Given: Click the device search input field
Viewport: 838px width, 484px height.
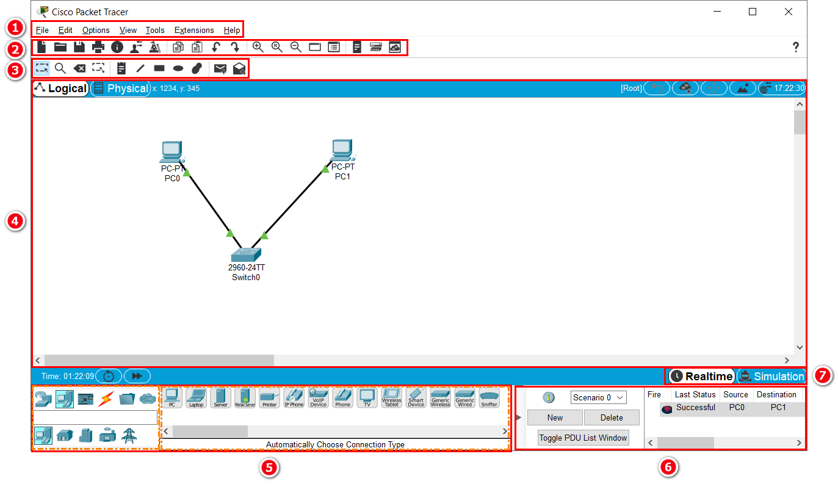Looking at the screenshot, I should coord(95,417).
